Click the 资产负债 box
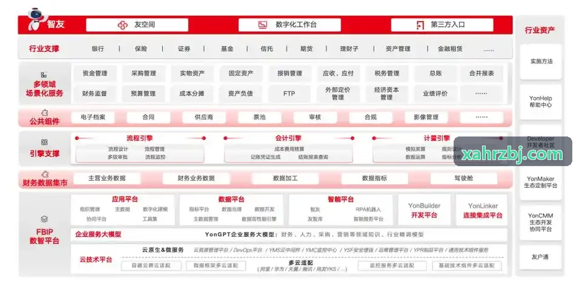Screen dimensions: 582x302 tap(240, 94)
